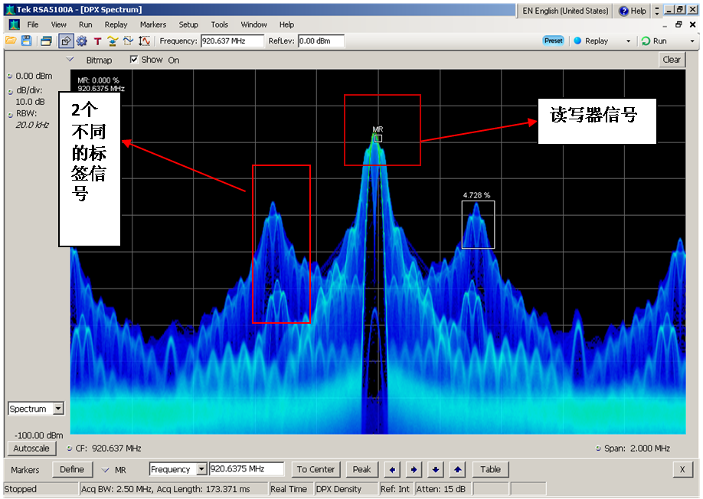703x499 pixels.
Task: Move marker to next lower peak
Action: (x=435, y=469)
